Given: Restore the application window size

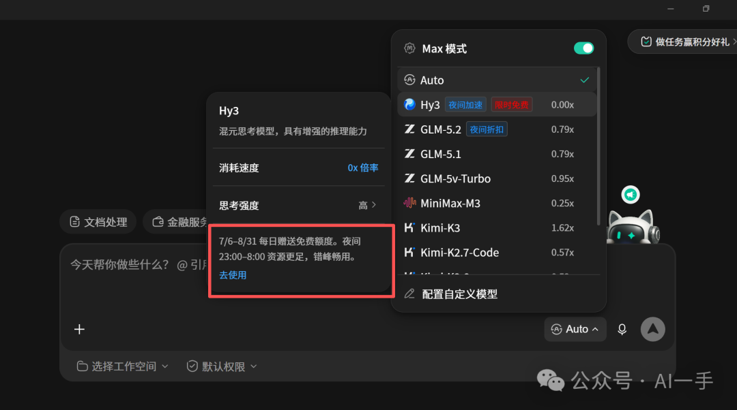Looking at the screenshot, I should 706,9.
